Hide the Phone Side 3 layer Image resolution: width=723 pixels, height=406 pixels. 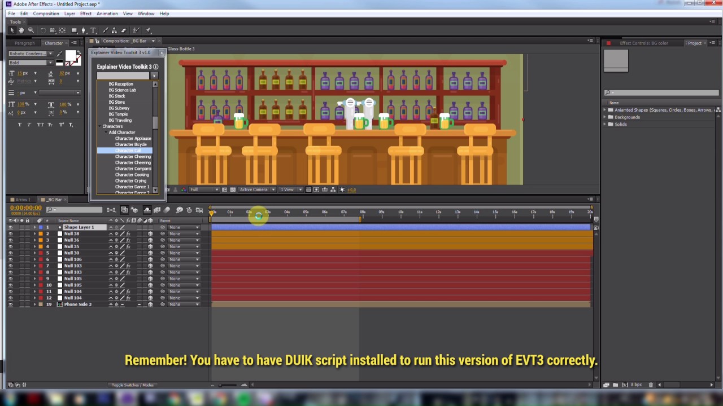pyautogui.click(x=10, y=304)
